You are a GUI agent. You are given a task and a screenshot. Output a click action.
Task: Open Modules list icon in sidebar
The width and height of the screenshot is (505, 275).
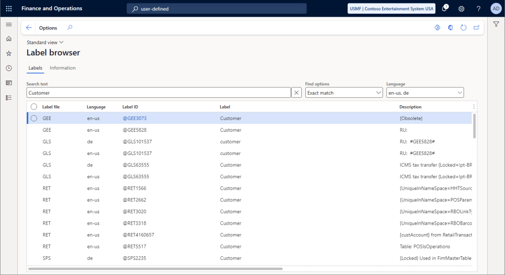tap(9, 98)
